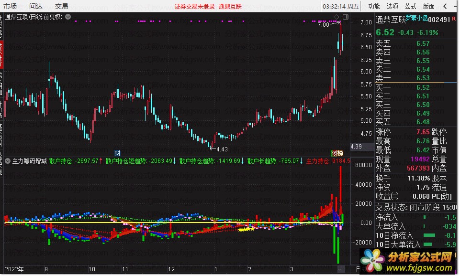The width and height of the screenshot is (460, 276).
Task: Click the red 主力持仓 indicator value
Action: pos(328,161)
